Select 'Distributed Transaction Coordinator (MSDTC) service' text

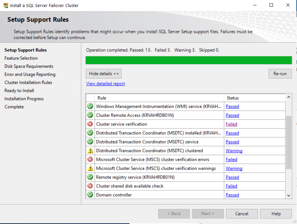pyautogui.click(x=147, y=142)
